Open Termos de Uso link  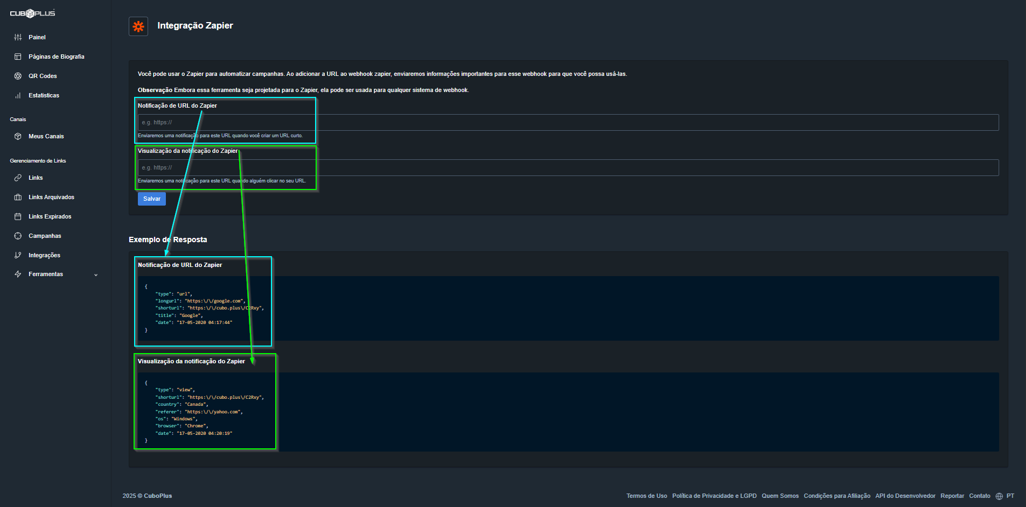[x=646, y=496]
